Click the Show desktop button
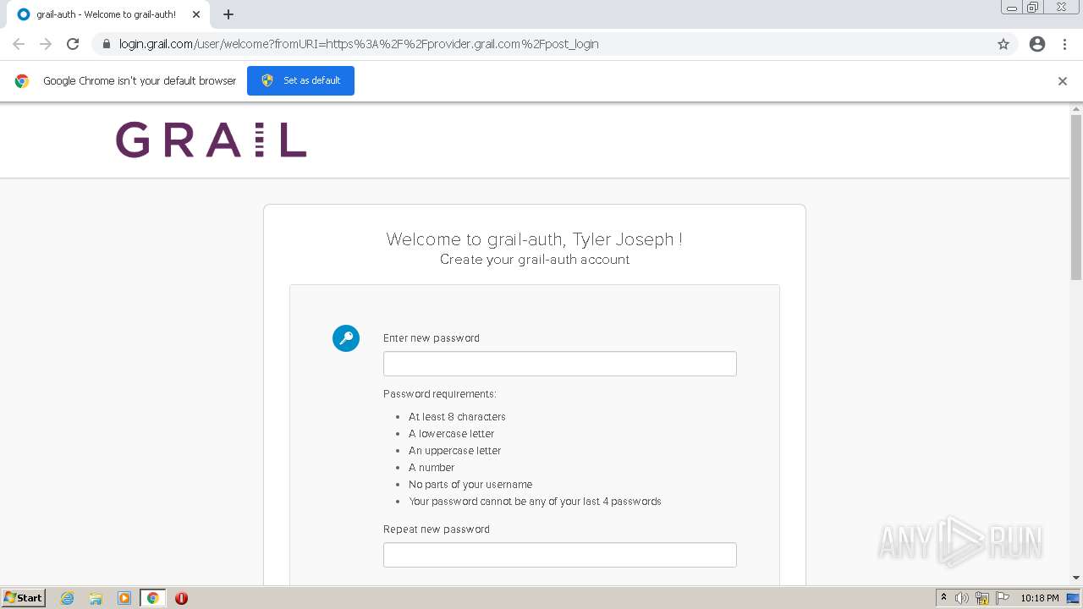 click(1074, 598)
